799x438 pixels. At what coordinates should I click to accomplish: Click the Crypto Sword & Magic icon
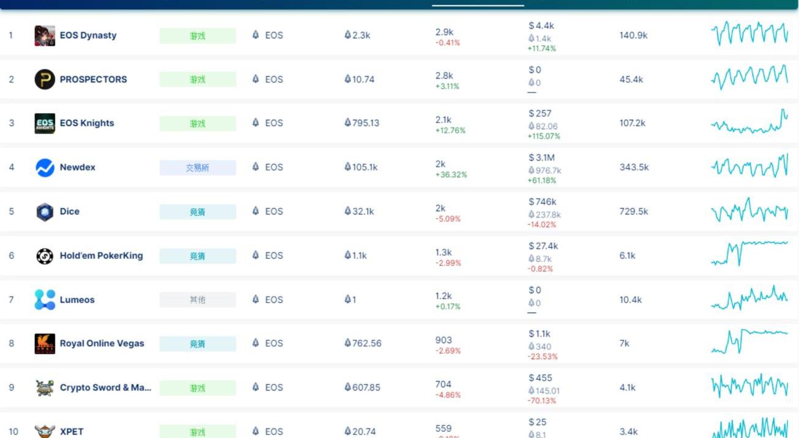tap(45, 388)
